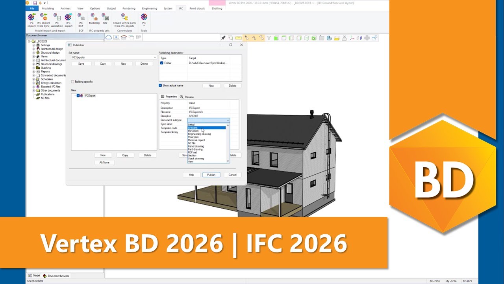Click the IFC export ribbon icon
Screen dimensions: 504x284
pyautogui.click(x=69, y=20)
